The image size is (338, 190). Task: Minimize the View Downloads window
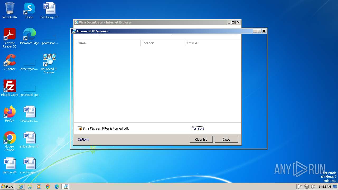(x=229, y=22)
